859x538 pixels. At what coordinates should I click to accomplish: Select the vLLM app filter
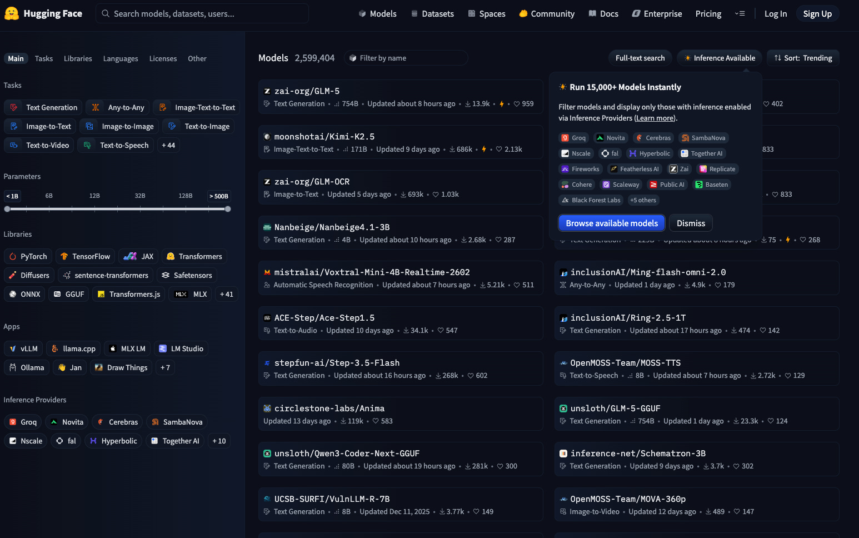point(23,348)
